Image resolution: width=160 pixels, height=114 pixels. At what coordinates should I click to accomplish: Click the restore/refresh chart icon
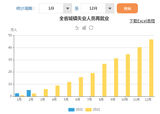tap(91, 28)
